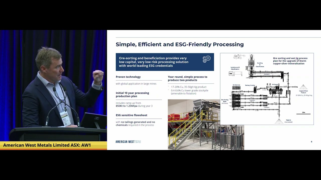Click the American West Metals logo

(x=128, y=142)
